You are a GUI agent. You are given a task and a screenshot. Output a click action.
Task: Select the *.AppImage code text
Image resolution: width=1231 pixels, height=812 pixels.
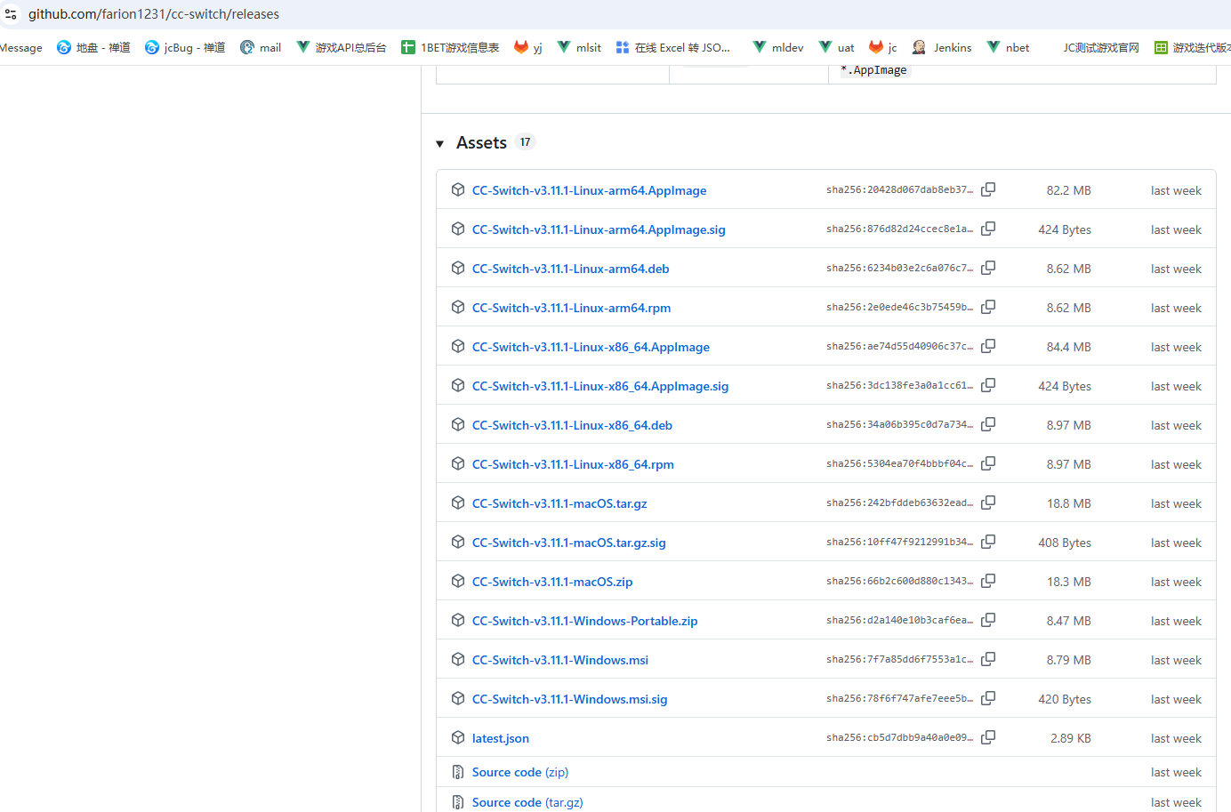pos(873,70)
